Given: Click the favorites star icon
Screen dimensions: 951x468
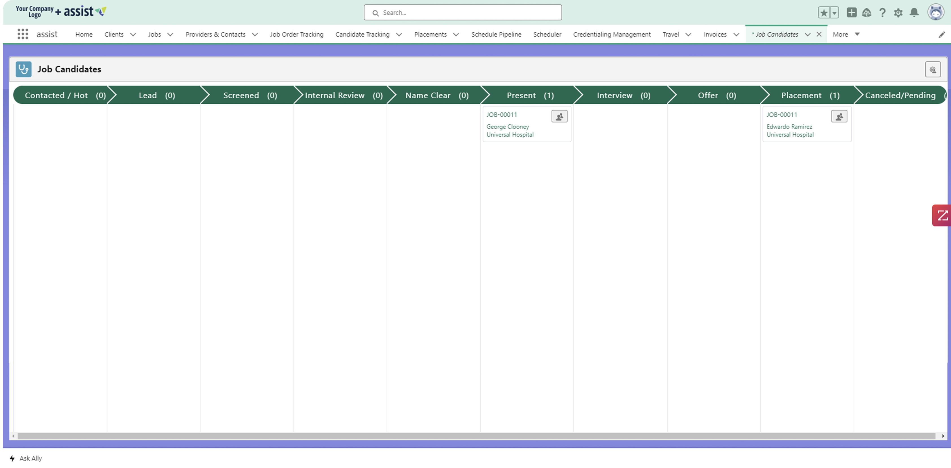Looking at the screenshot, I should coord(824,12).
